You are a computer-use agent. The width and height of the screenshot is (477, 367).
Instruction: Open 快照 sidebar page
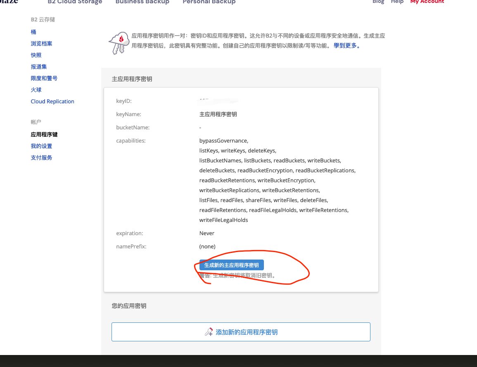click(36, 55)
